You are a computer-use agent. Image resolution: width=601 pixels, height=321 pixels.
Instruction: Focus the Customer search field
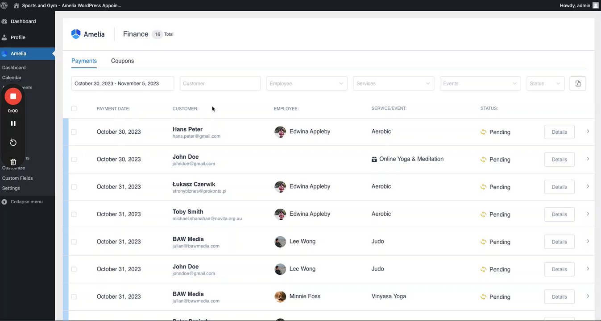click(220, 83)
